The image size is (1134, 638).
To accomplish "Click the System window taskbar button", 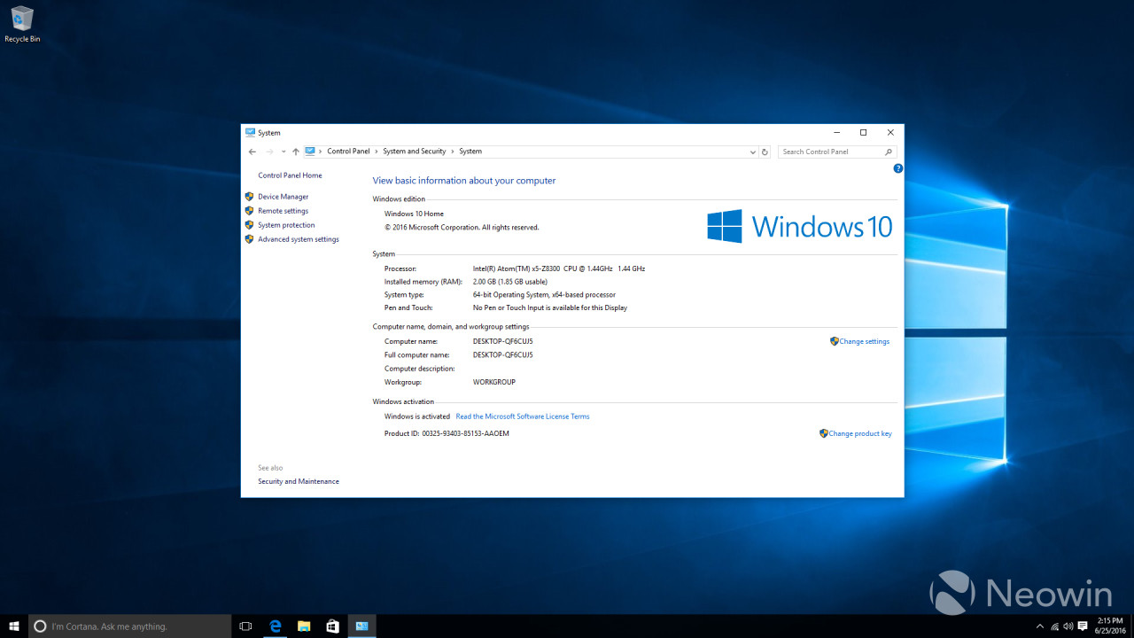I will click(361, 626).
